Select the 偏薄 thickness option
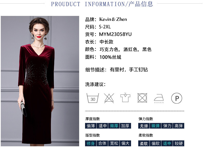Screen dimensions: 203x154 click(91, 126)
